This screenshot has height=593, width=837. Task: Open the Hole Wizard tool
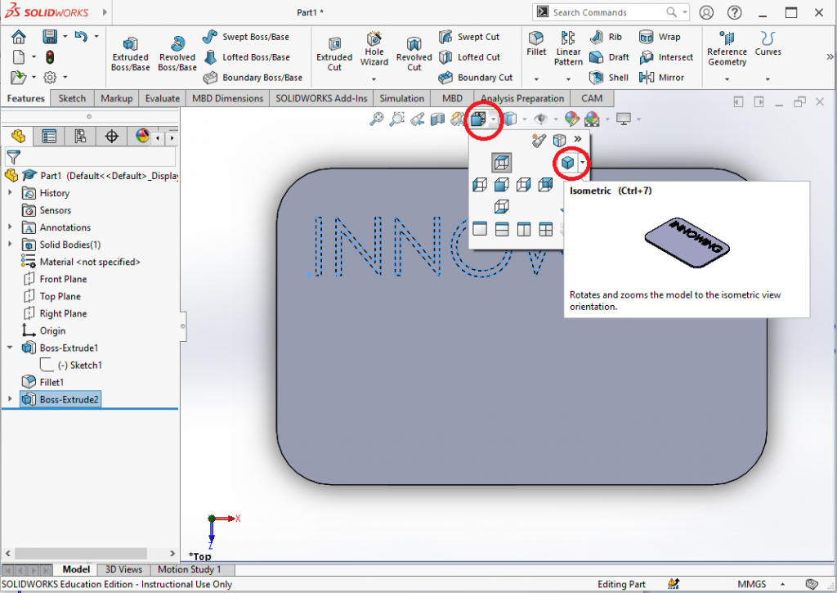point(374,51)
